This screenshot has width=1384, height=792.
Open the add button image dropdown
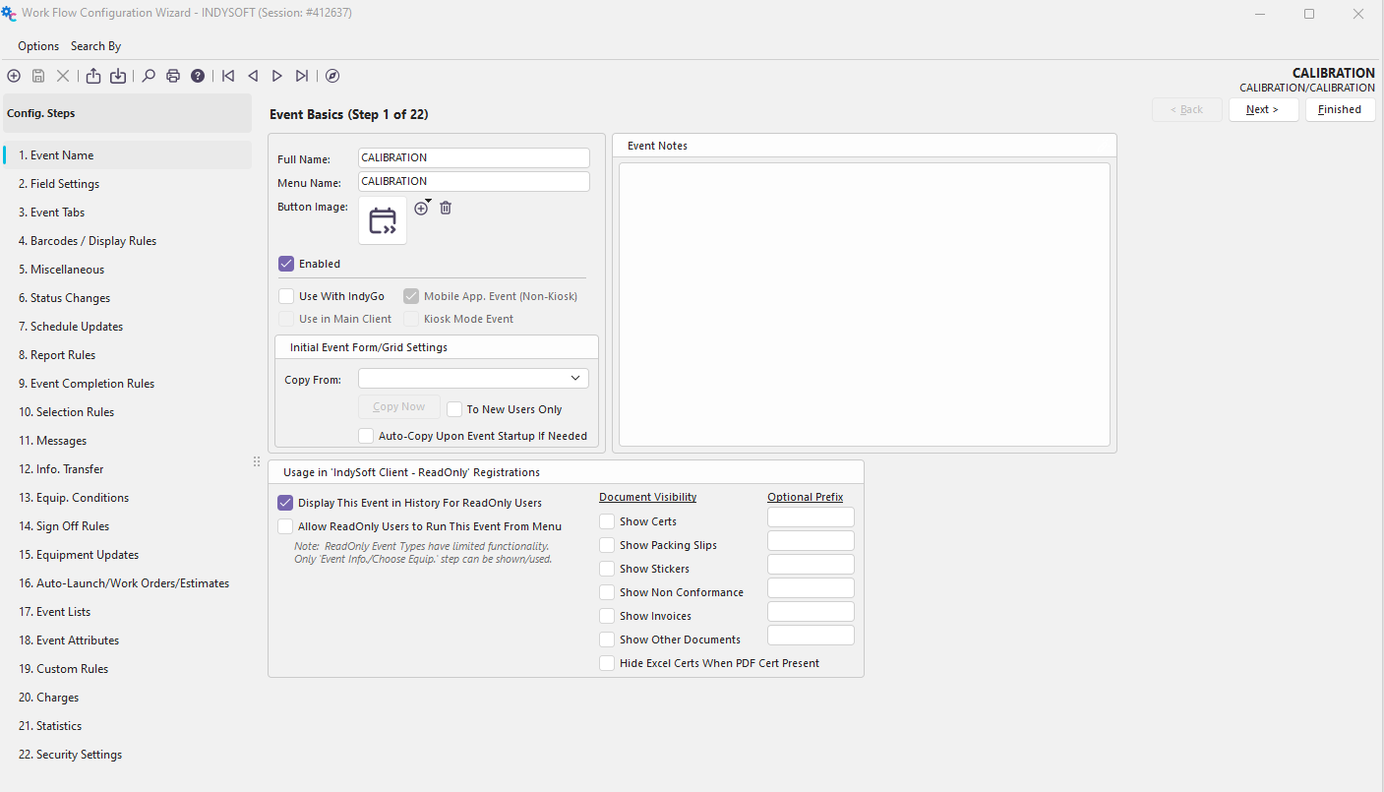pos(422,208)
